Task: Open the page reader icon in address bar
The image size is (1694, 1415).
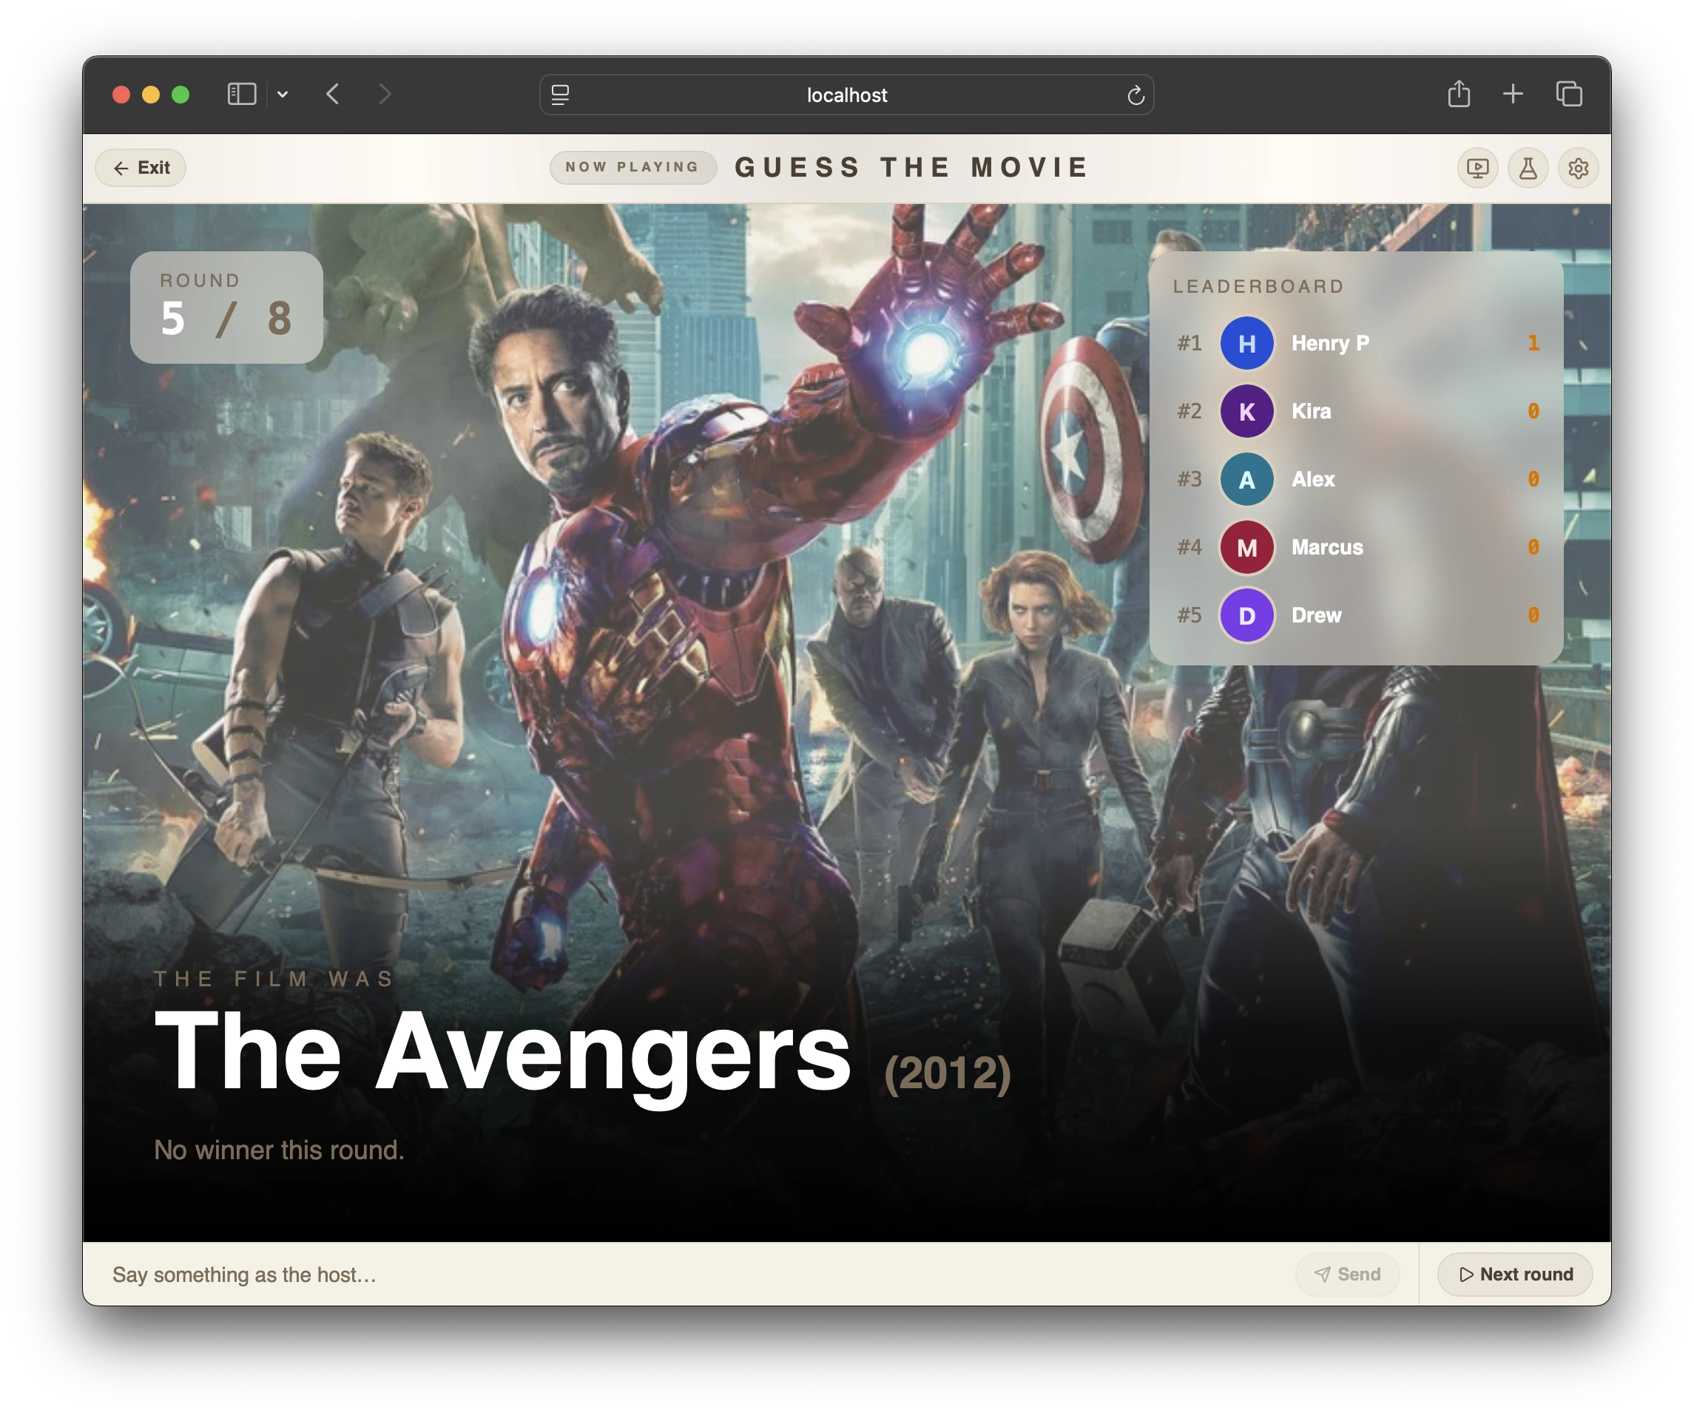Action: [560, 95]
